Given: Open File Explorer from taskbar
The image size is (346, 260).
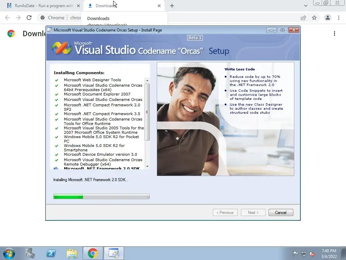Looking at the screenshot, I should click(x=72, y=253).
